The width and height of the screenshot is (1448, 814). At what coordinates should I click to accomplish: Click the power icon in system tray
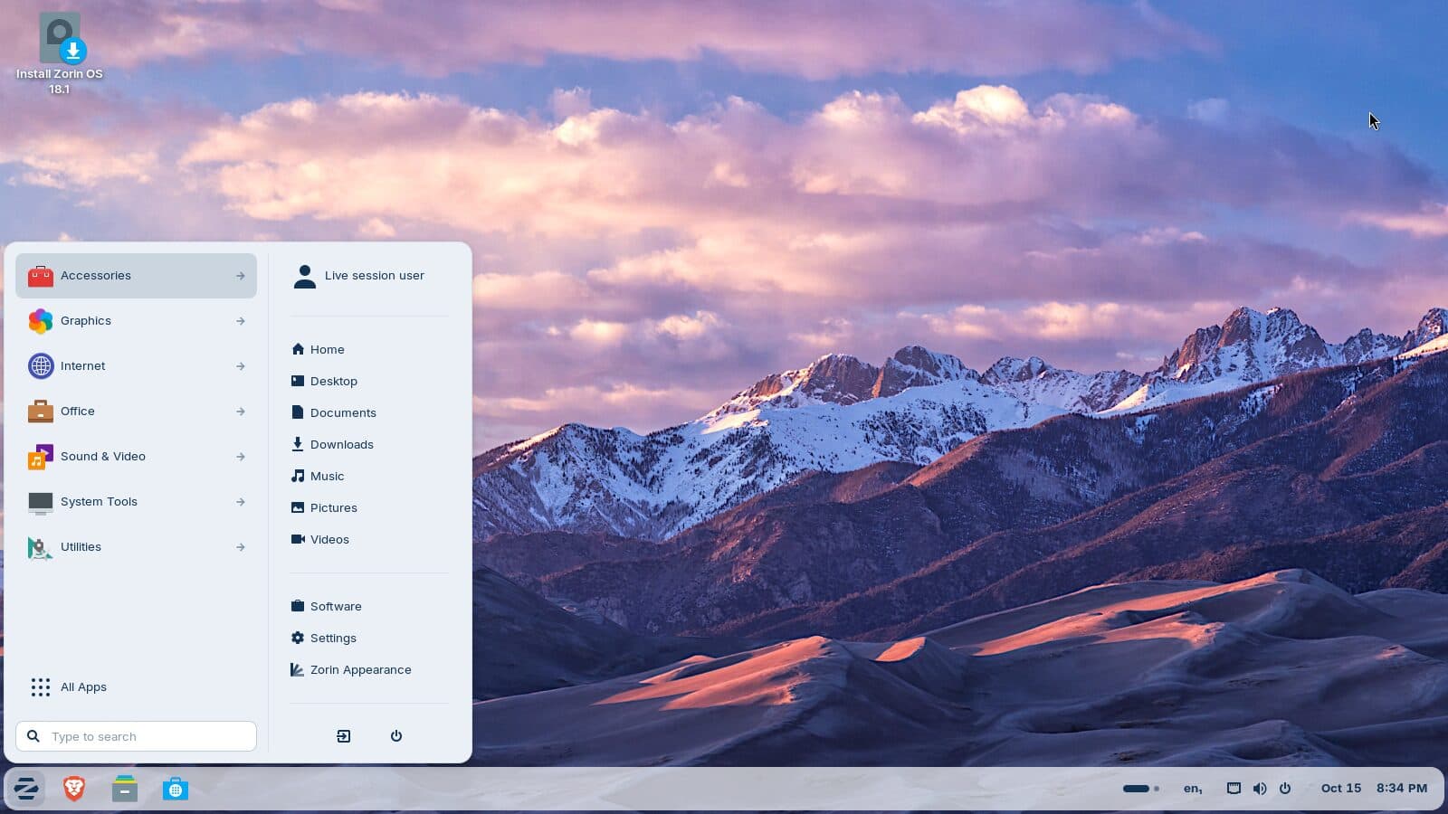tap(1285, 789)
